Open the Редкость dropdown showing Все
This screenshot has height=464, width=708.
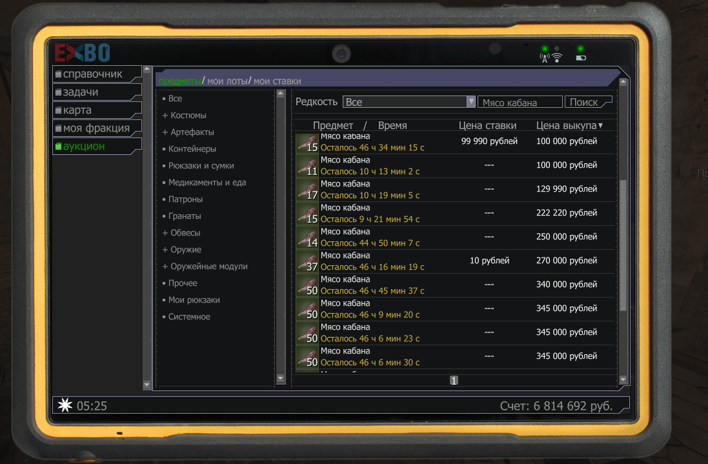(x=409, y=102)
